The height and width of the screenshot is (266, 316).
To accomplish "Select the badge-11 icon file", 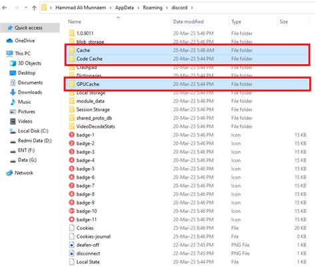I will click(x=71, y=219).
